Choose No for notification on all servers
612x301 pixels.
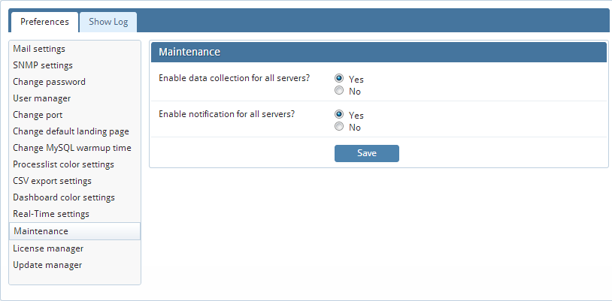click(x=339, y=127)
